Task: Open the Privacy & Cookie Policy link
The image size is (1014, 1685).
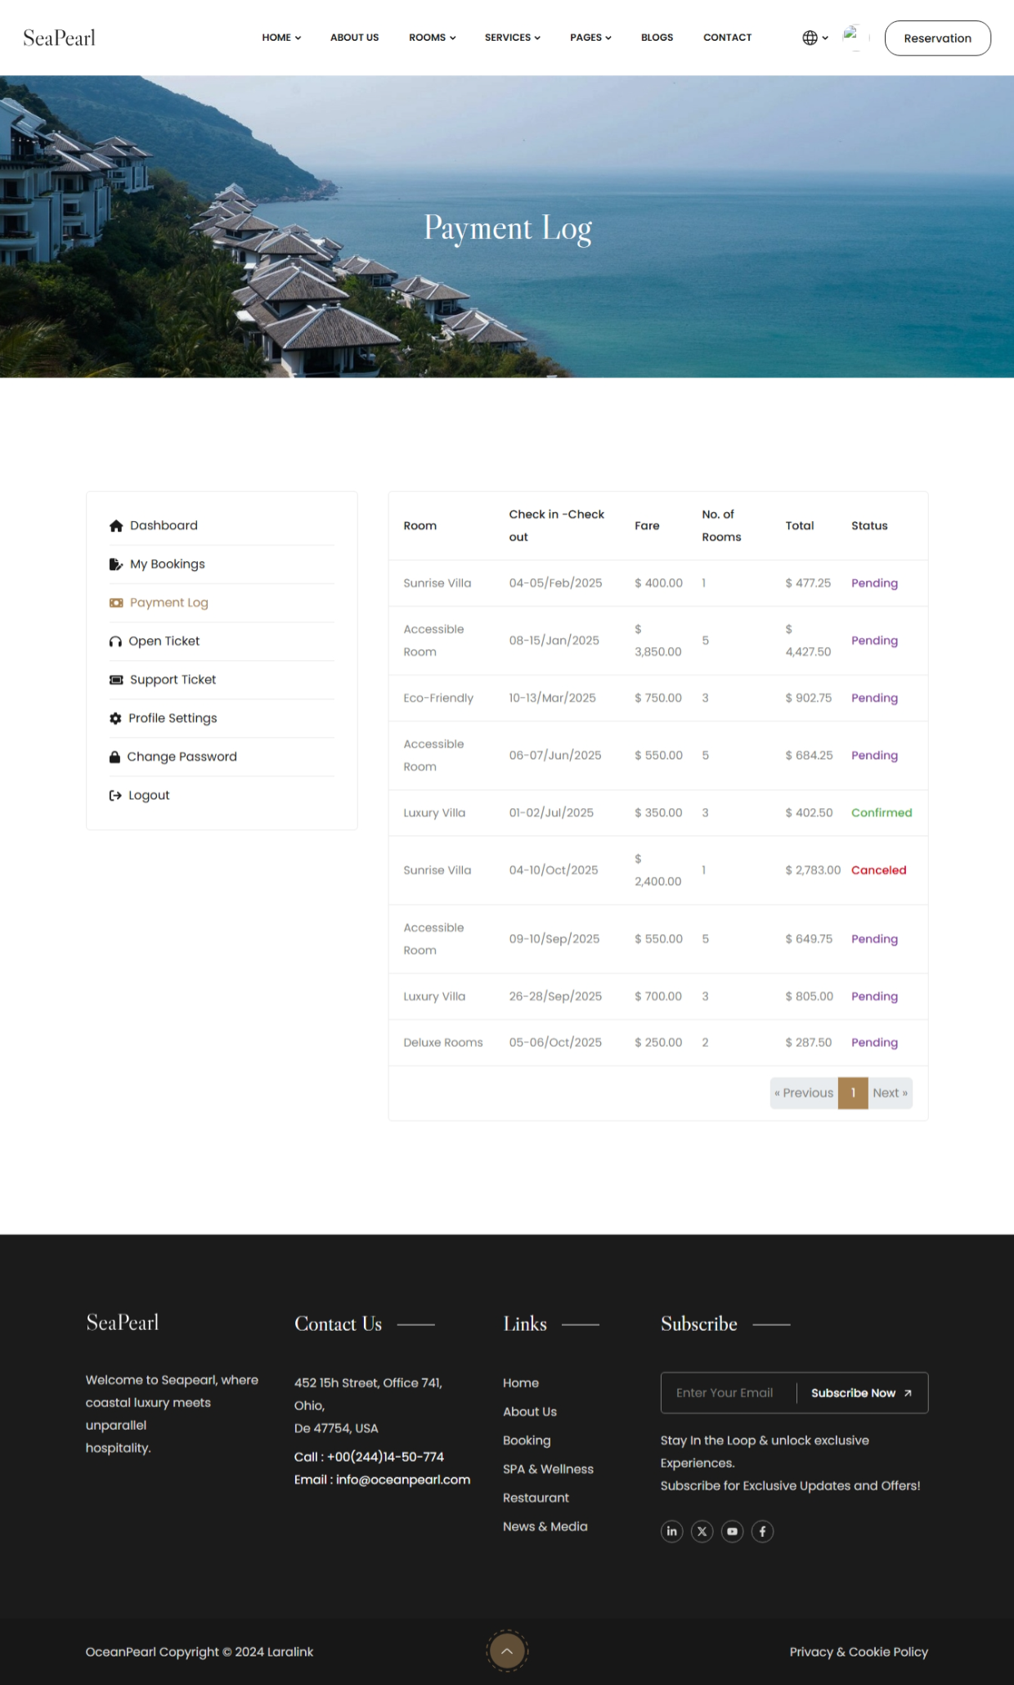Action: click(x=859, y=1651)
